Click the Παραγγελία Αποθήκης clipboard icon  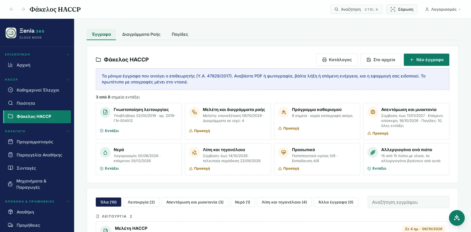tap(10, 155)
